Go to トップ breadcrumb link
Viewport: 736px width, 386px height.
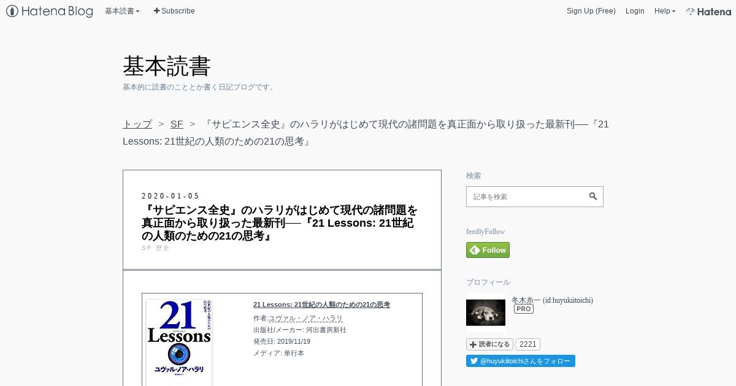point(137,124)
